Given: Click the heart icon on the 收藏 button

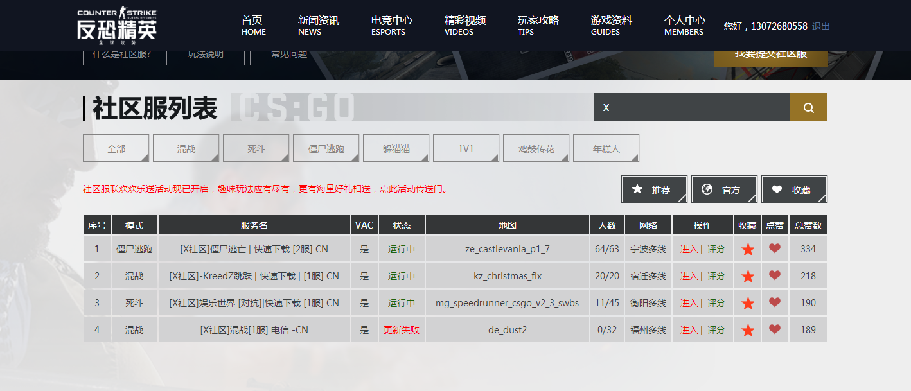Looking at the screenshot, I should tap(777, 189).
